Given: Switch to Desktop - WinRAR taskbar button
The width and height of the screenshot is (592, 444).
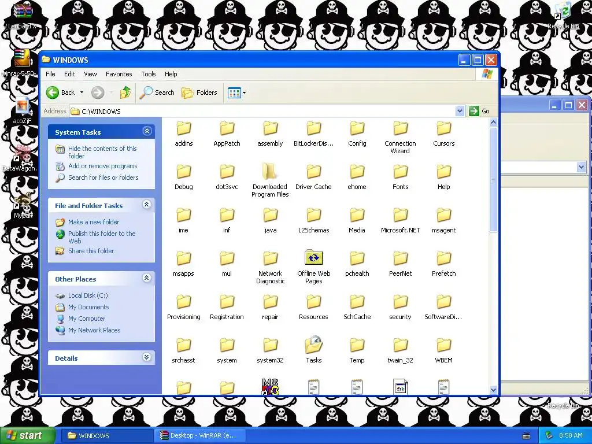Looking at the screenshot, I should 199,436.
